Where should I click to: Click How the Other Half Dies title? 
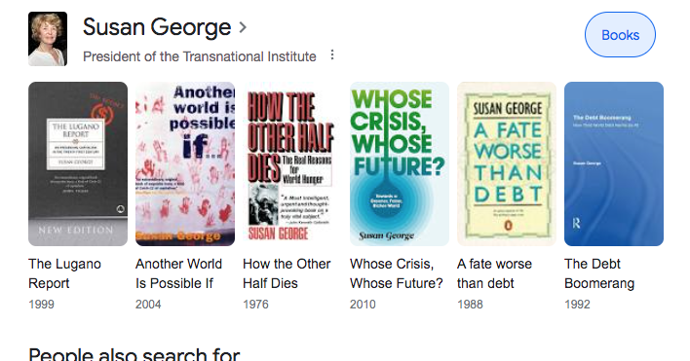tap(287, 273)
